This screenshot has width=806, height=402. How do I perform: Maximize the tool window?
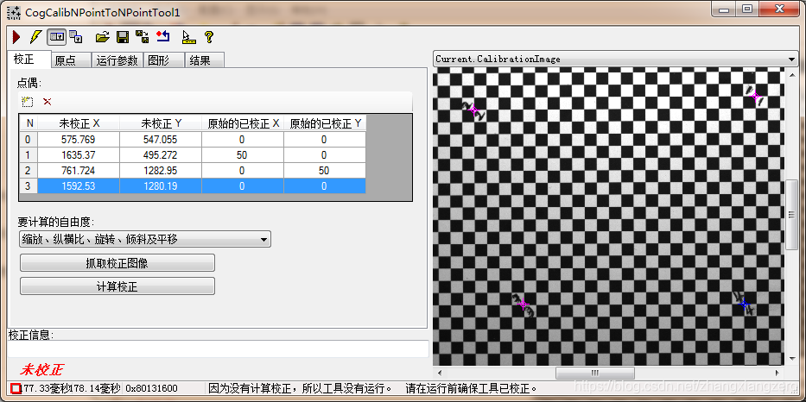[x=747, y=9]
